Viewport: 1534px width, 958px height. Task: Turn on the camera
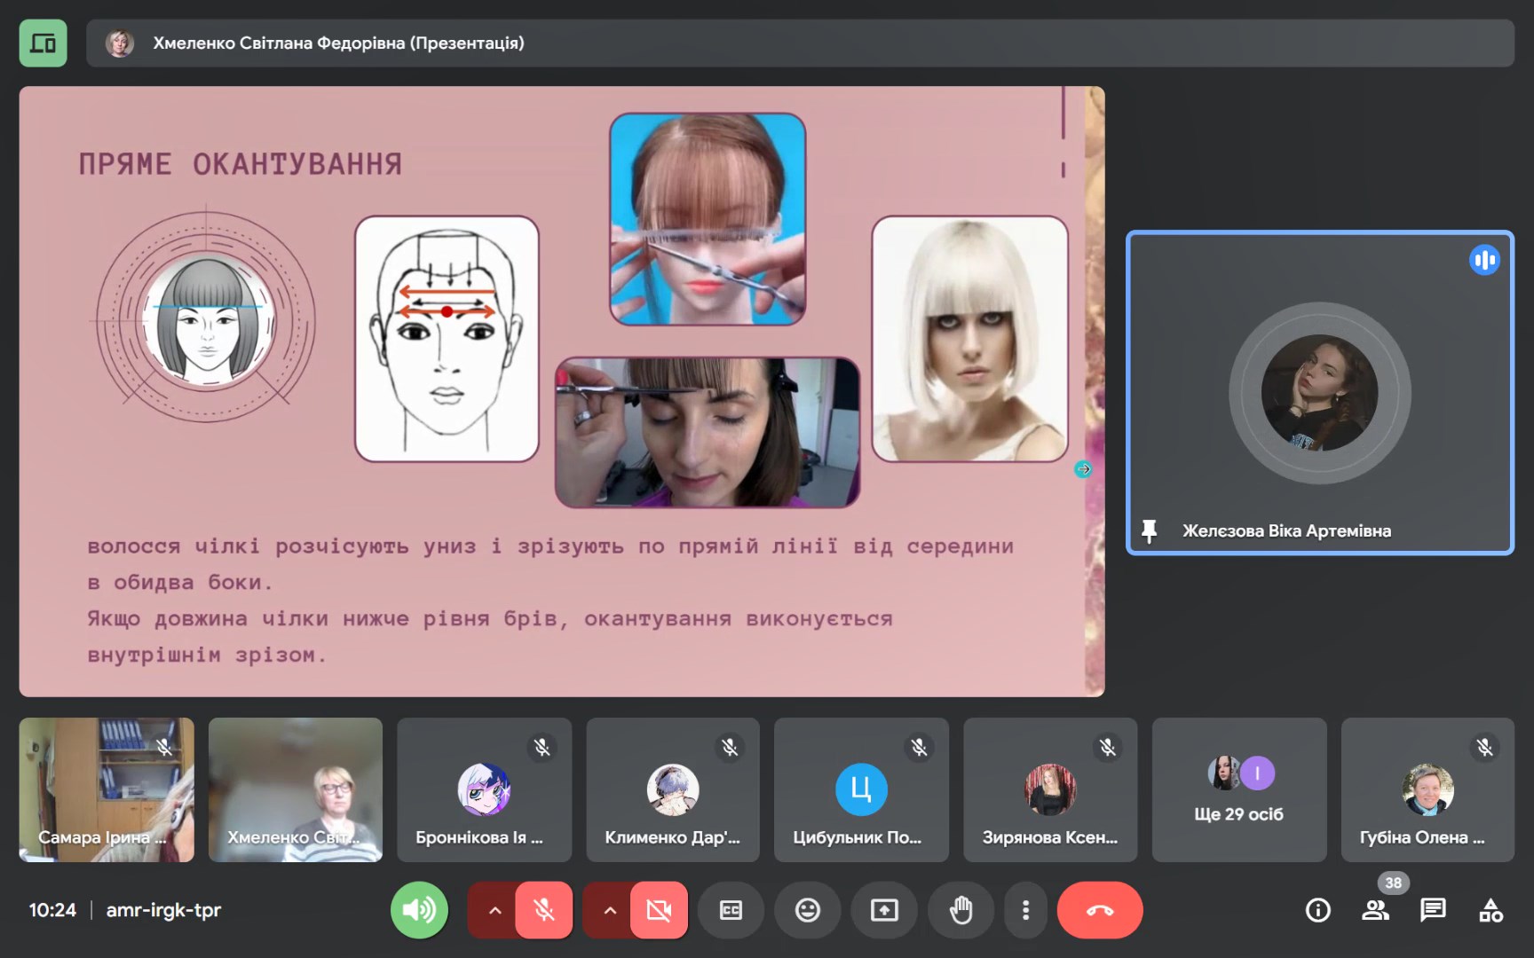(659, 909)
